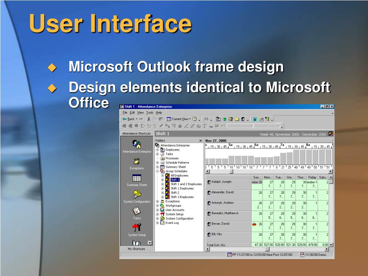The height and width of the screenshot is (276, 368).
Task: Click the Find binoculars toolbar icon
Action: pyautogui.click(x=206, y=119)
